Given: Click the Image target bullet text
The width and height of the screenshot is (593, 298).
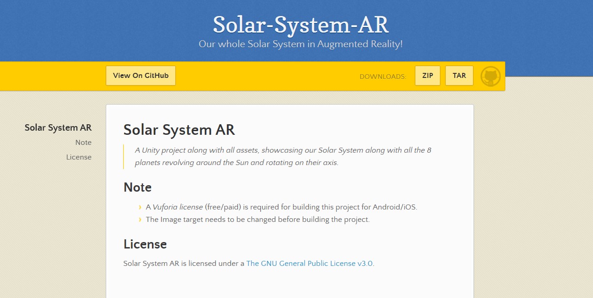Looking at the screenshot, I should (257, 220).
